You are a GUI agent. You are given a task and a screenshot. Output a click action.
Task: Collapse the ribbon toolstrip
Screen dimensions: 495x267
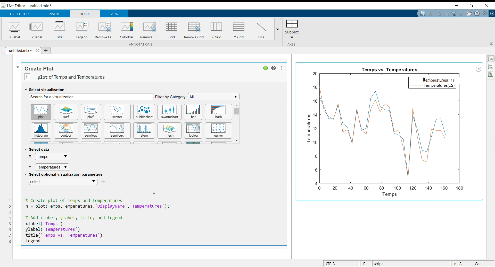tap(491, 44)
